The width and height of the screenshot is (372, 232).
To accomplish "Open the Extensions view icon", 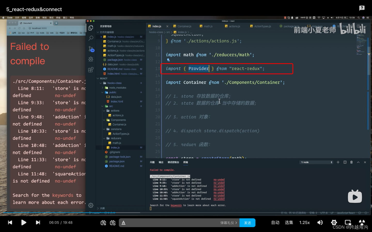I will (91, 70).
